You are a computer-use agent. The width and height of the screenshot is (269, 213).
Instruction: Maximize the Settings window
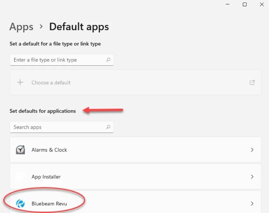[x=245, y=4]
